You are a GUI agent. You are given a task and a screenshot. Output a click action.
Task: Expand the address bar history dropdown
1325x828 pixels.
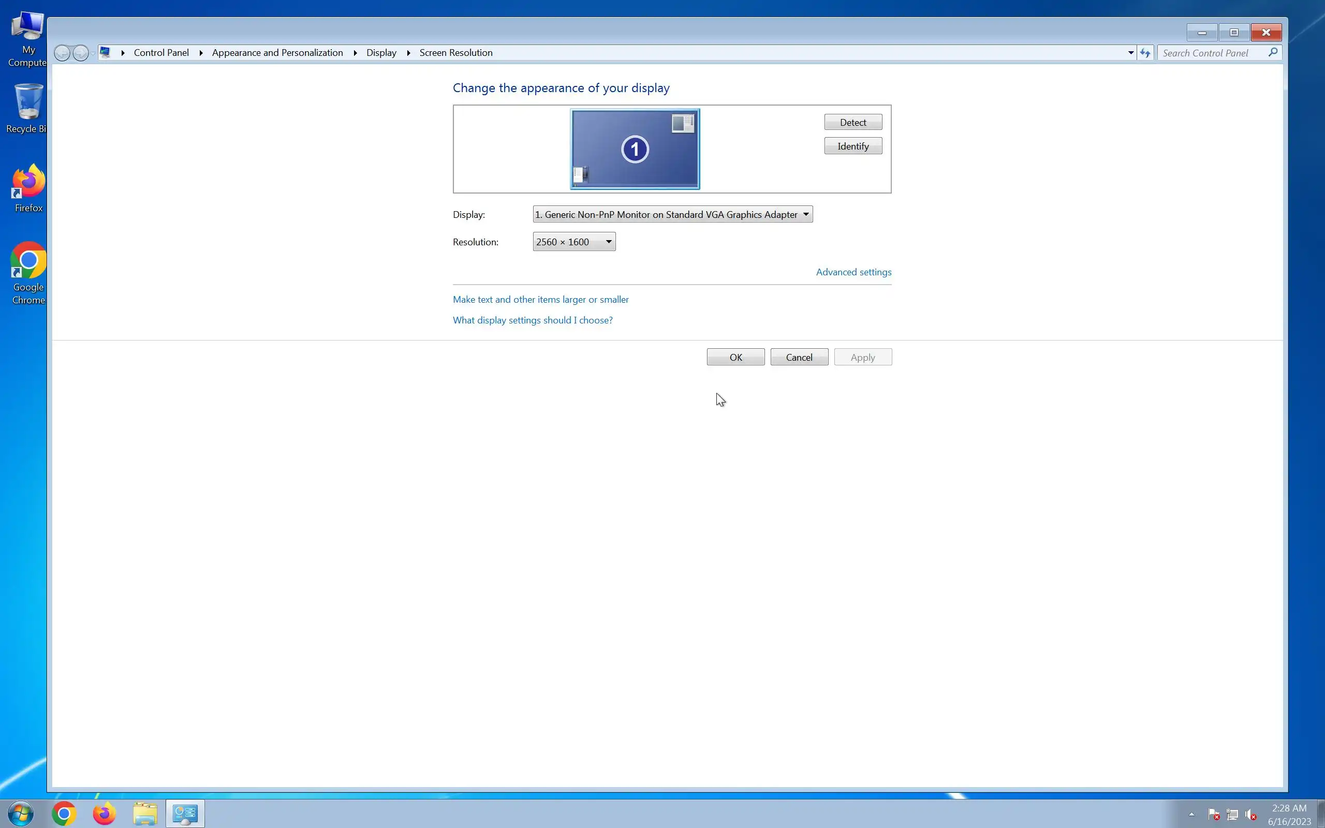tap(1130, 53)
